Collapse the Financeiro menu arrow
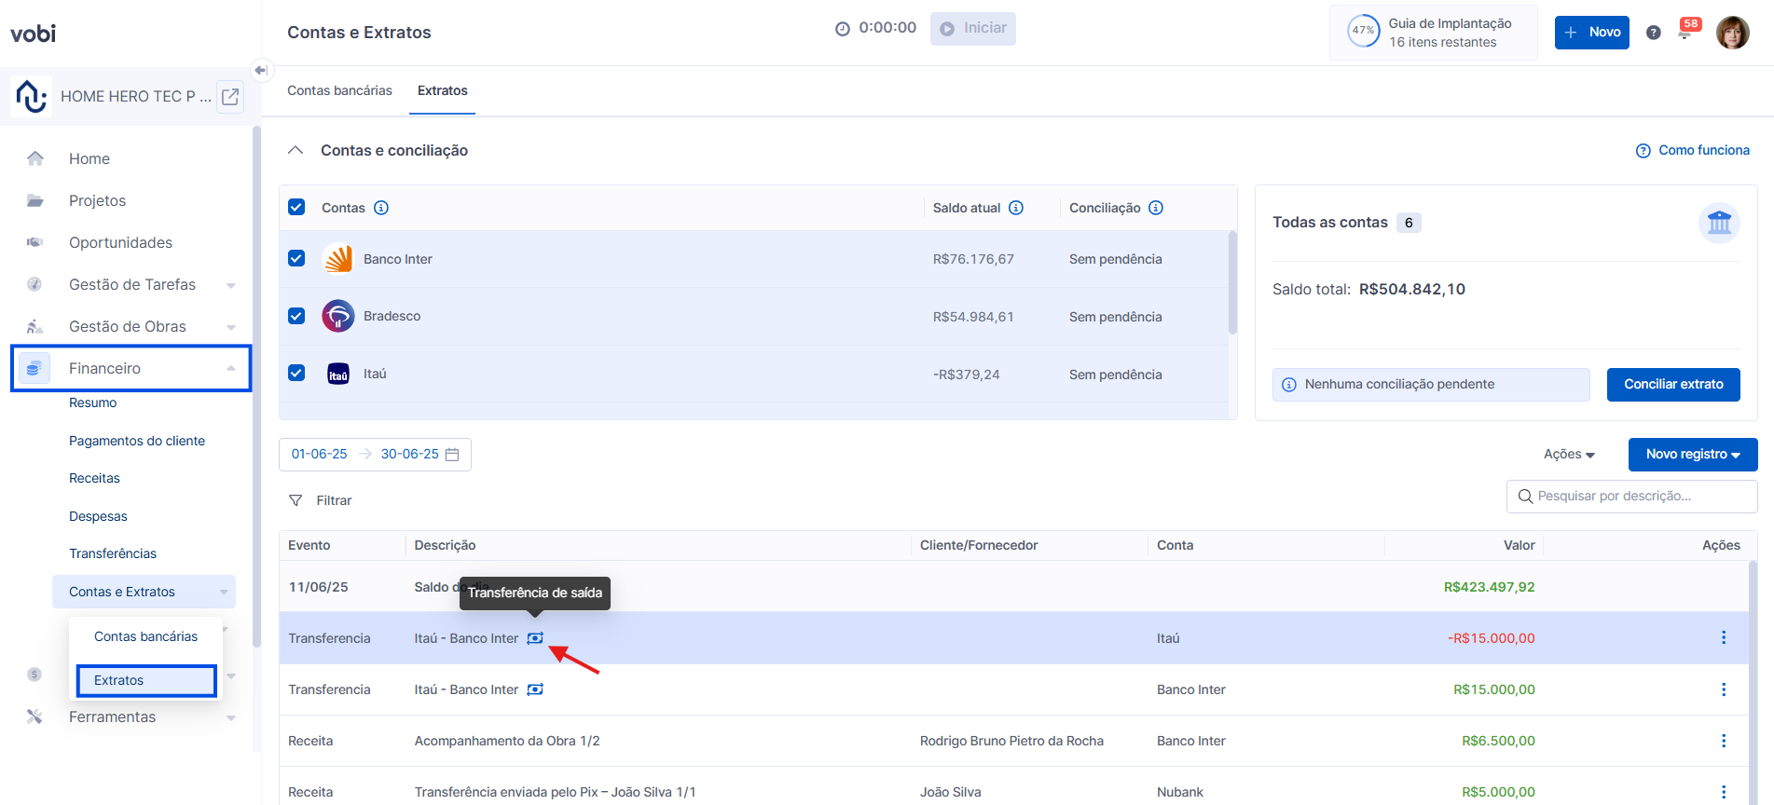The width and height of the screenshot is (1774, 805). pos(231,368)
